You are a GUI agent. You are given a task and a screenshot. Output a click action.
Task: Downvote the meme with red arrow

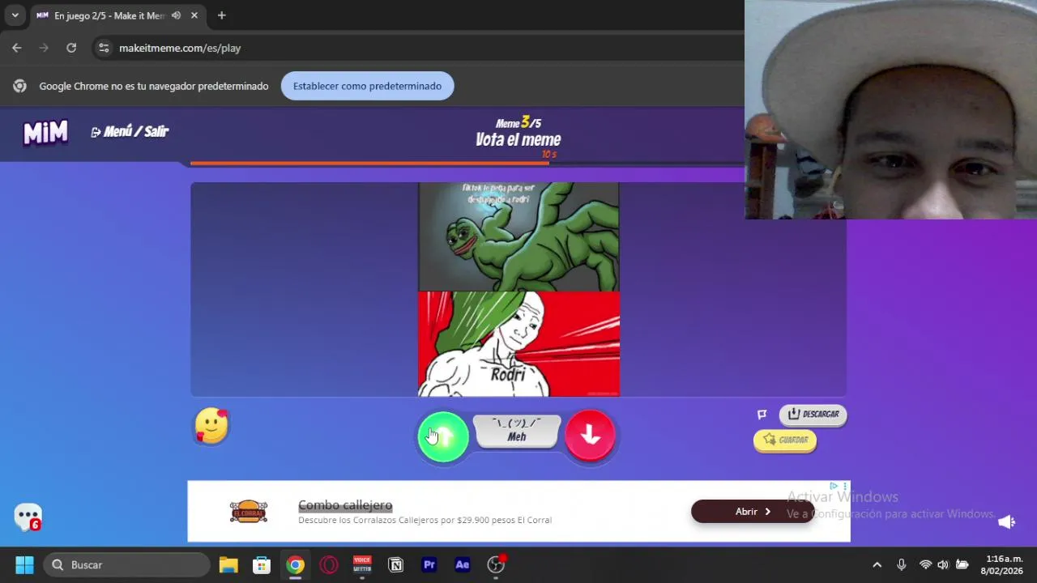click(x=590, y=436)
